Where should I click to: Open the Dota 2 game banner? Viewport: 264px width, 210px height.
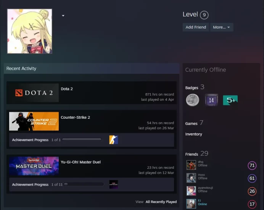[34, 93]
